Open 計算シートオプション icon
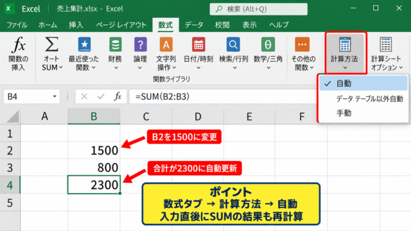 [x=385, y=44]
